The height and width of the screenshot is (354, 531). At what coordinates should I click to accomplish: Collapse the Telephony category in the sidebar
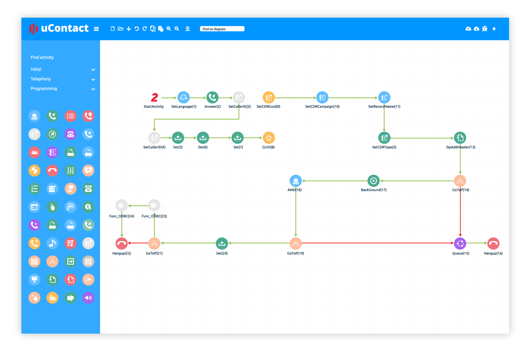point(93,79)
